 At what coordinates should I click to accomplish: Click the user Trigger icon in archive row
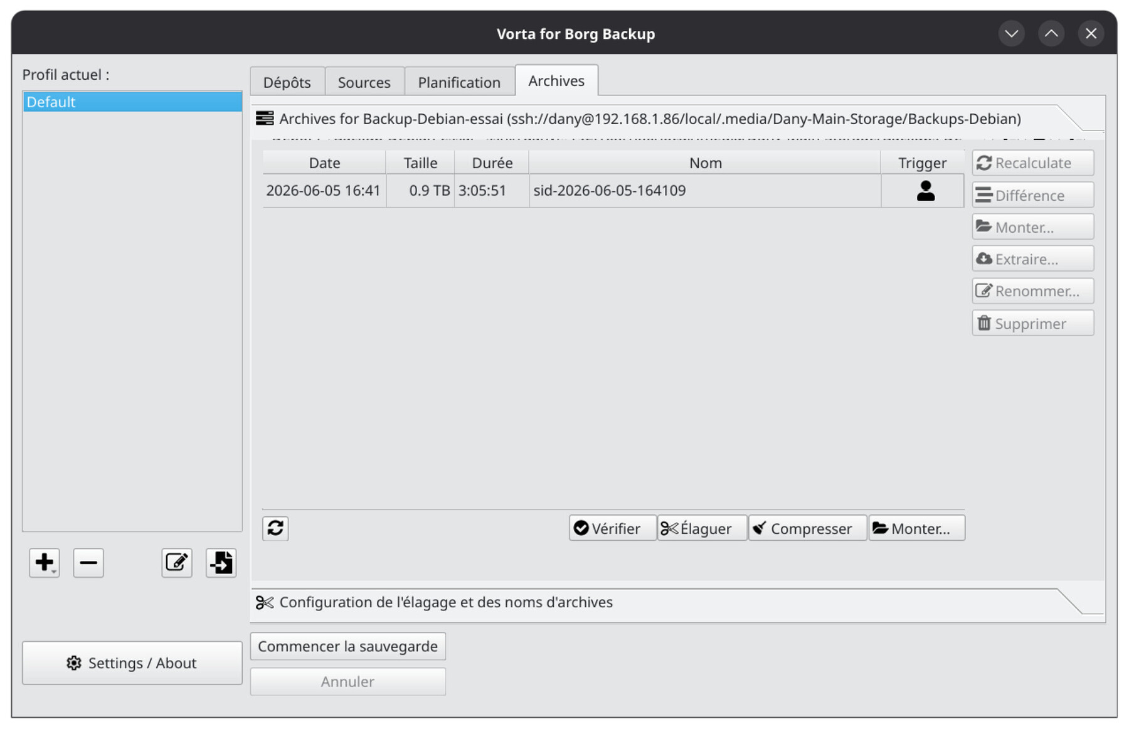[x=925, y=191]
